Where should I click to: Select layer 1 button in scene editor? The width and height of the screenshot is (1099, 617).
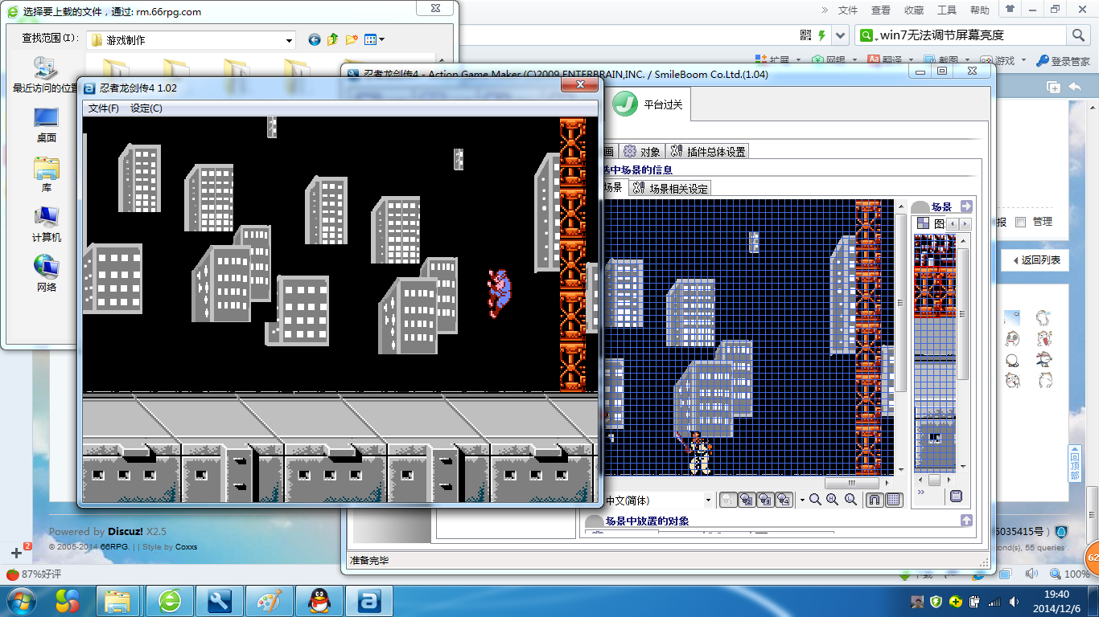pos(727,500)
